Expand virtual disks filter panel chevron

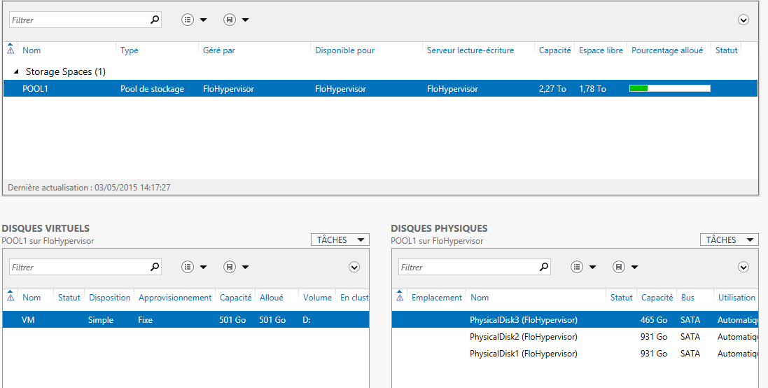click(x=354, y=267)
